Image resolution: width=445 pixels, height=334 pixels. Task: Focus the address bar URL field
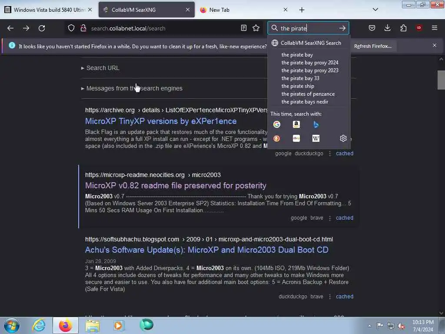point(163,28)
